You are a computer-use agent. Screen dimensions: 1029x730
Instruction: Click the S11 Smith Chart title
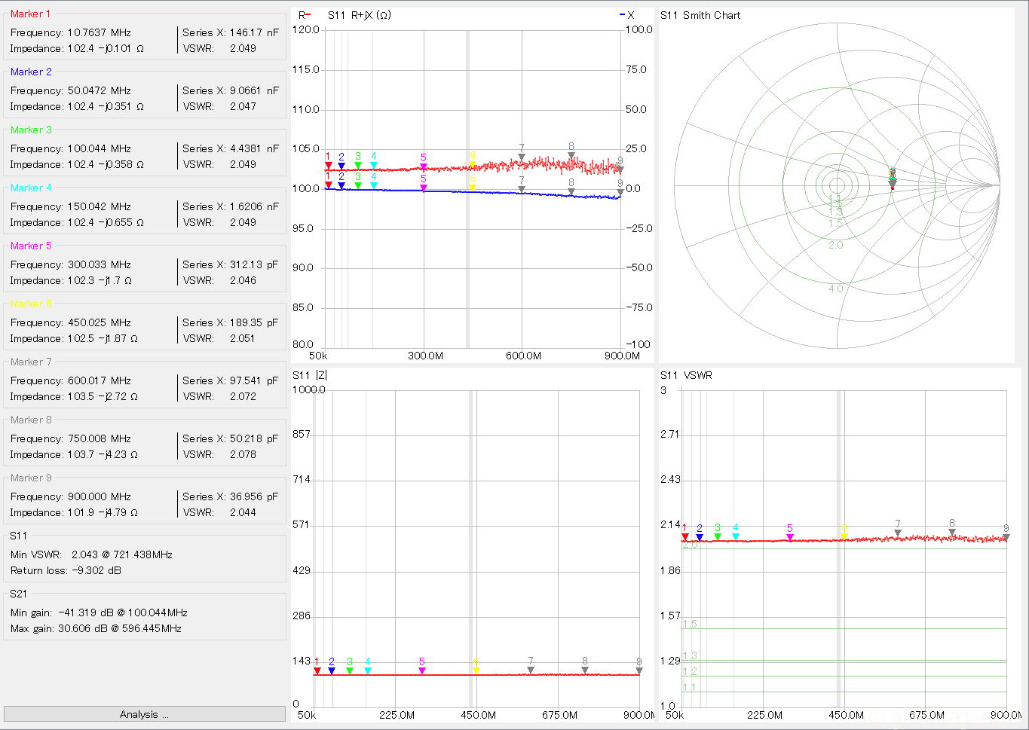(700, 15)
